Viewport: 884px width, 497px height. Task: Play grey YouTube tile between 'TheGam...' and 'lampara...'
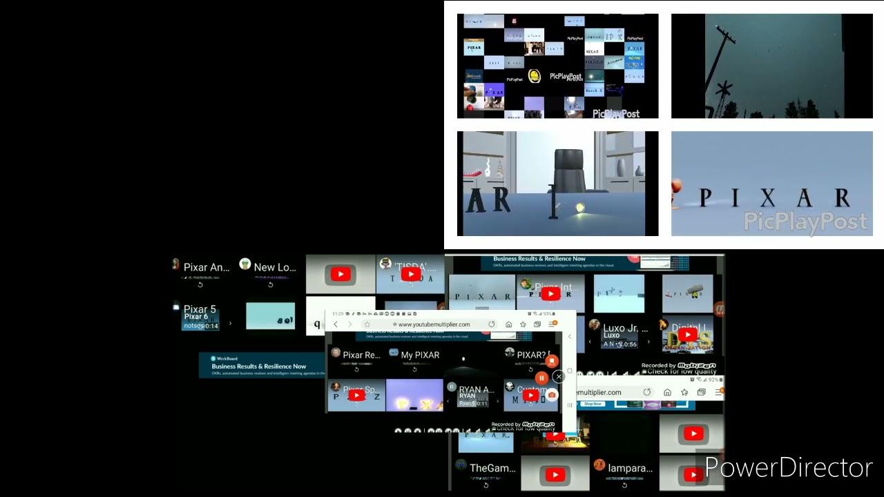(x=555, y=474)
